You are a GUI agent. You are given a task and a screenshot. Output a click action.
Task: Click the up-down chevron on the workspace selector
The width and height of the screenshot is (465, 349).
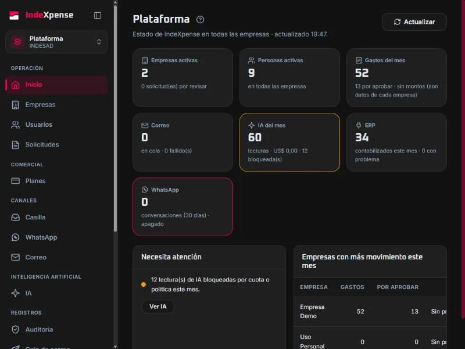99,42
